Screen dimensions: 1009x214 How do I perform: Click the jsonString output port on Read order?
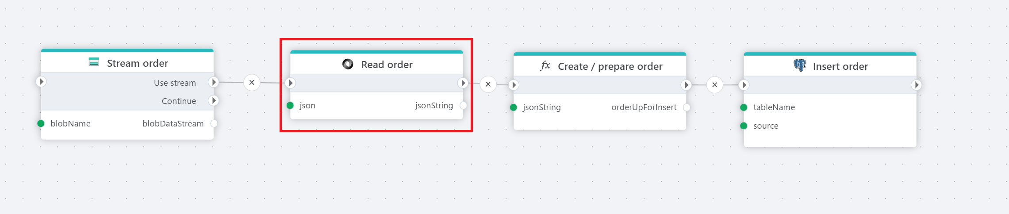click(463, 105)
